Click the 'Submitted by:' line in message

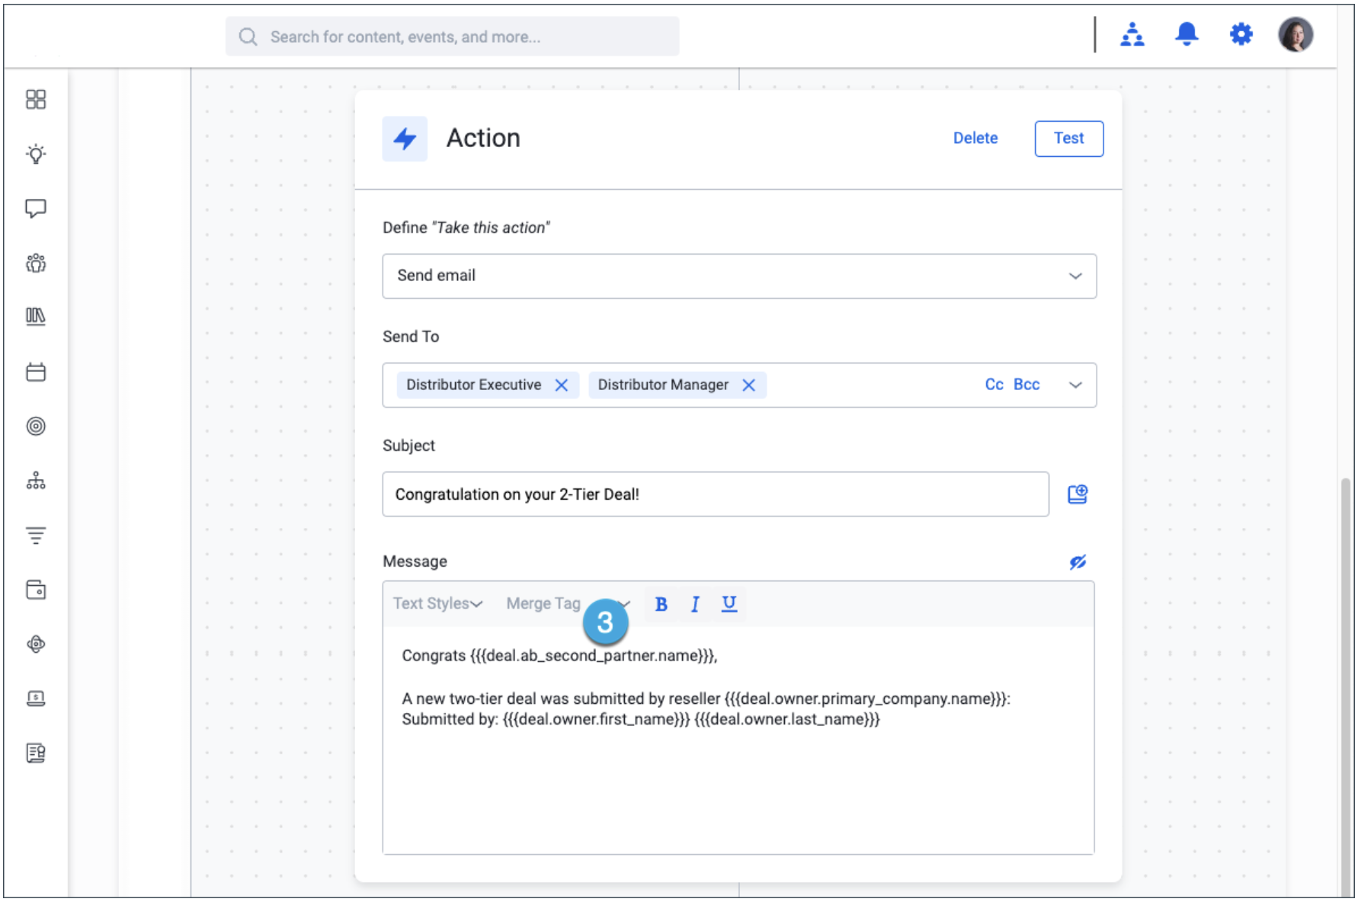pos(641,719)
